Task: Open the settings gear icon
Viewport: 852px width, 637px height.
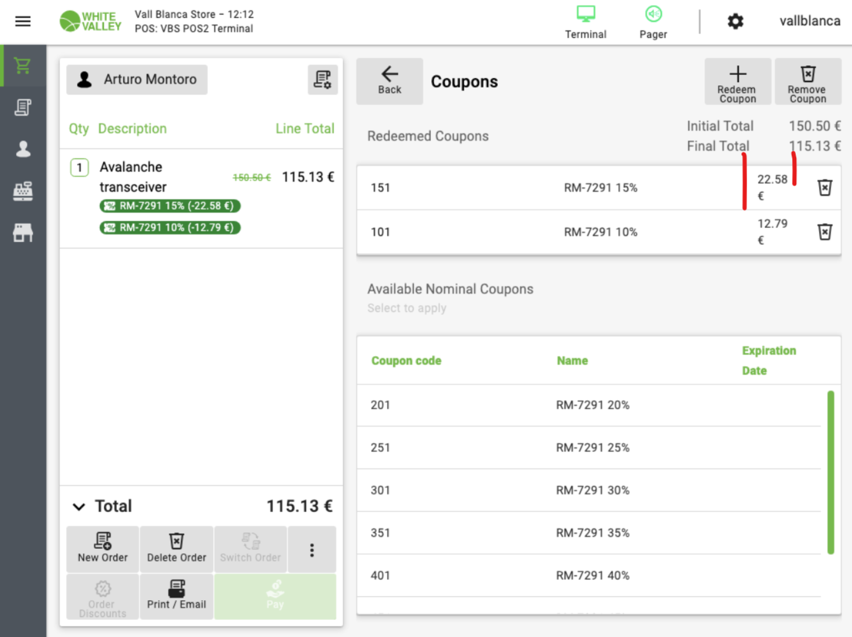Action: click(x=735, y=22)
